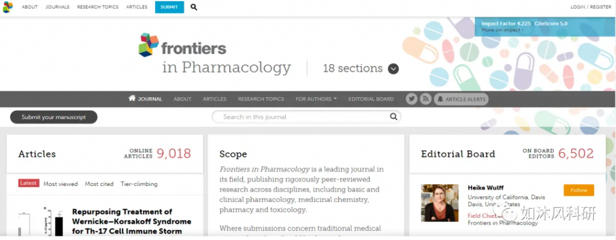Open Research Topics in top navigation

click(x=98, y=7)
